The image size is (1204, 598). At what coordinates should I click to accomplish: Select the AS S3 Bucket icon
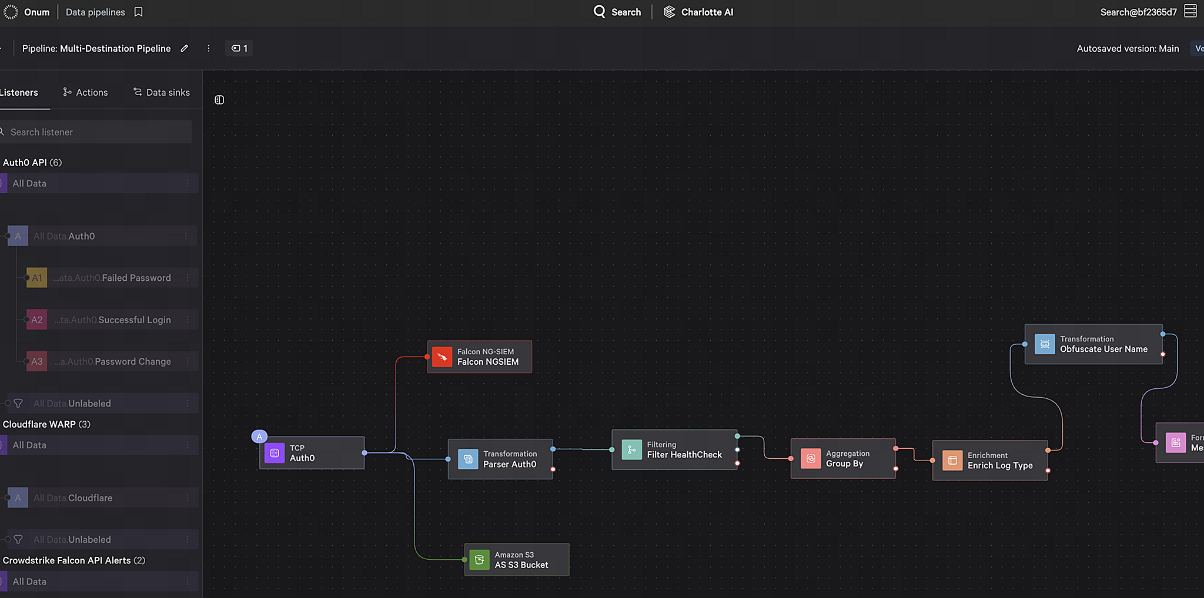[479, 560]
